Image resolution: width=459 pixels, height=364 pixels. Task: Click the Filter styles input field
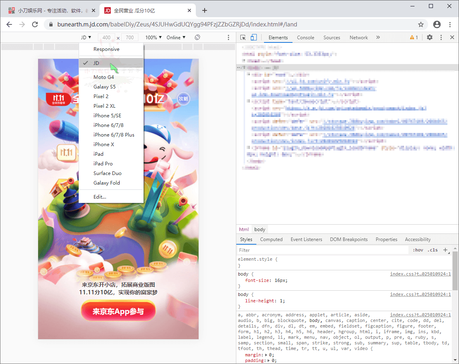[321, 250]
